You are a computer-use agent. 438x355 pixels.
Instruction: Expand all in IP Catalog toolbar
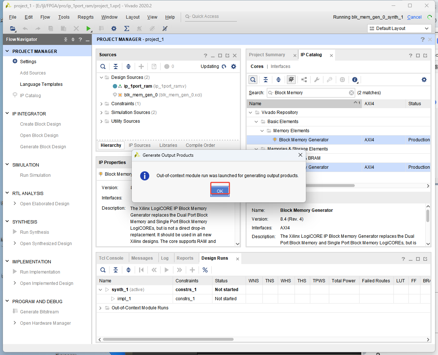coord(278,80)
